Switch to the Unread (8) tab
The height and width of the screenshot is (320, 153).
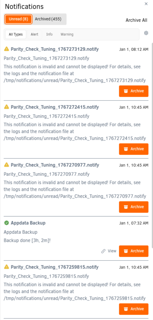pyautogui.click(x=19, y=19)
